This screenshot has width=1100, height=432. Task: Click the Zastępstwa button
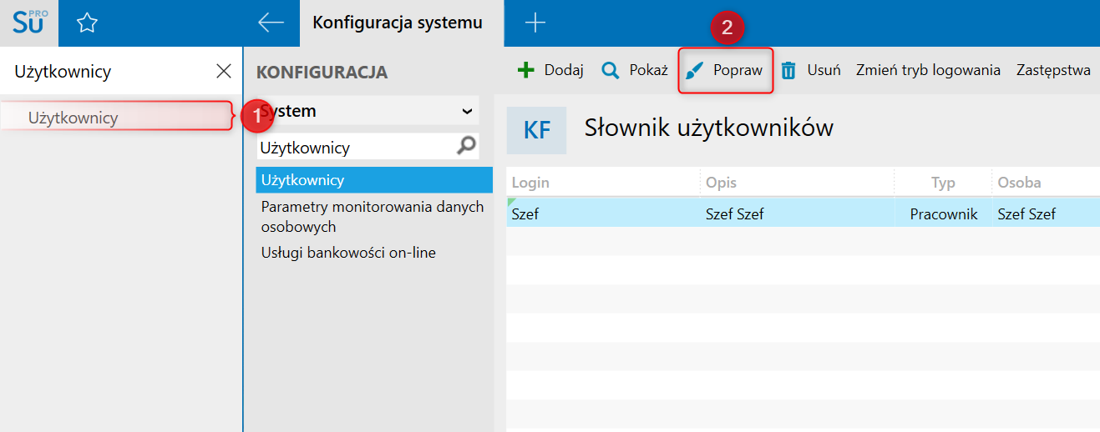[x=1053, y=70]
